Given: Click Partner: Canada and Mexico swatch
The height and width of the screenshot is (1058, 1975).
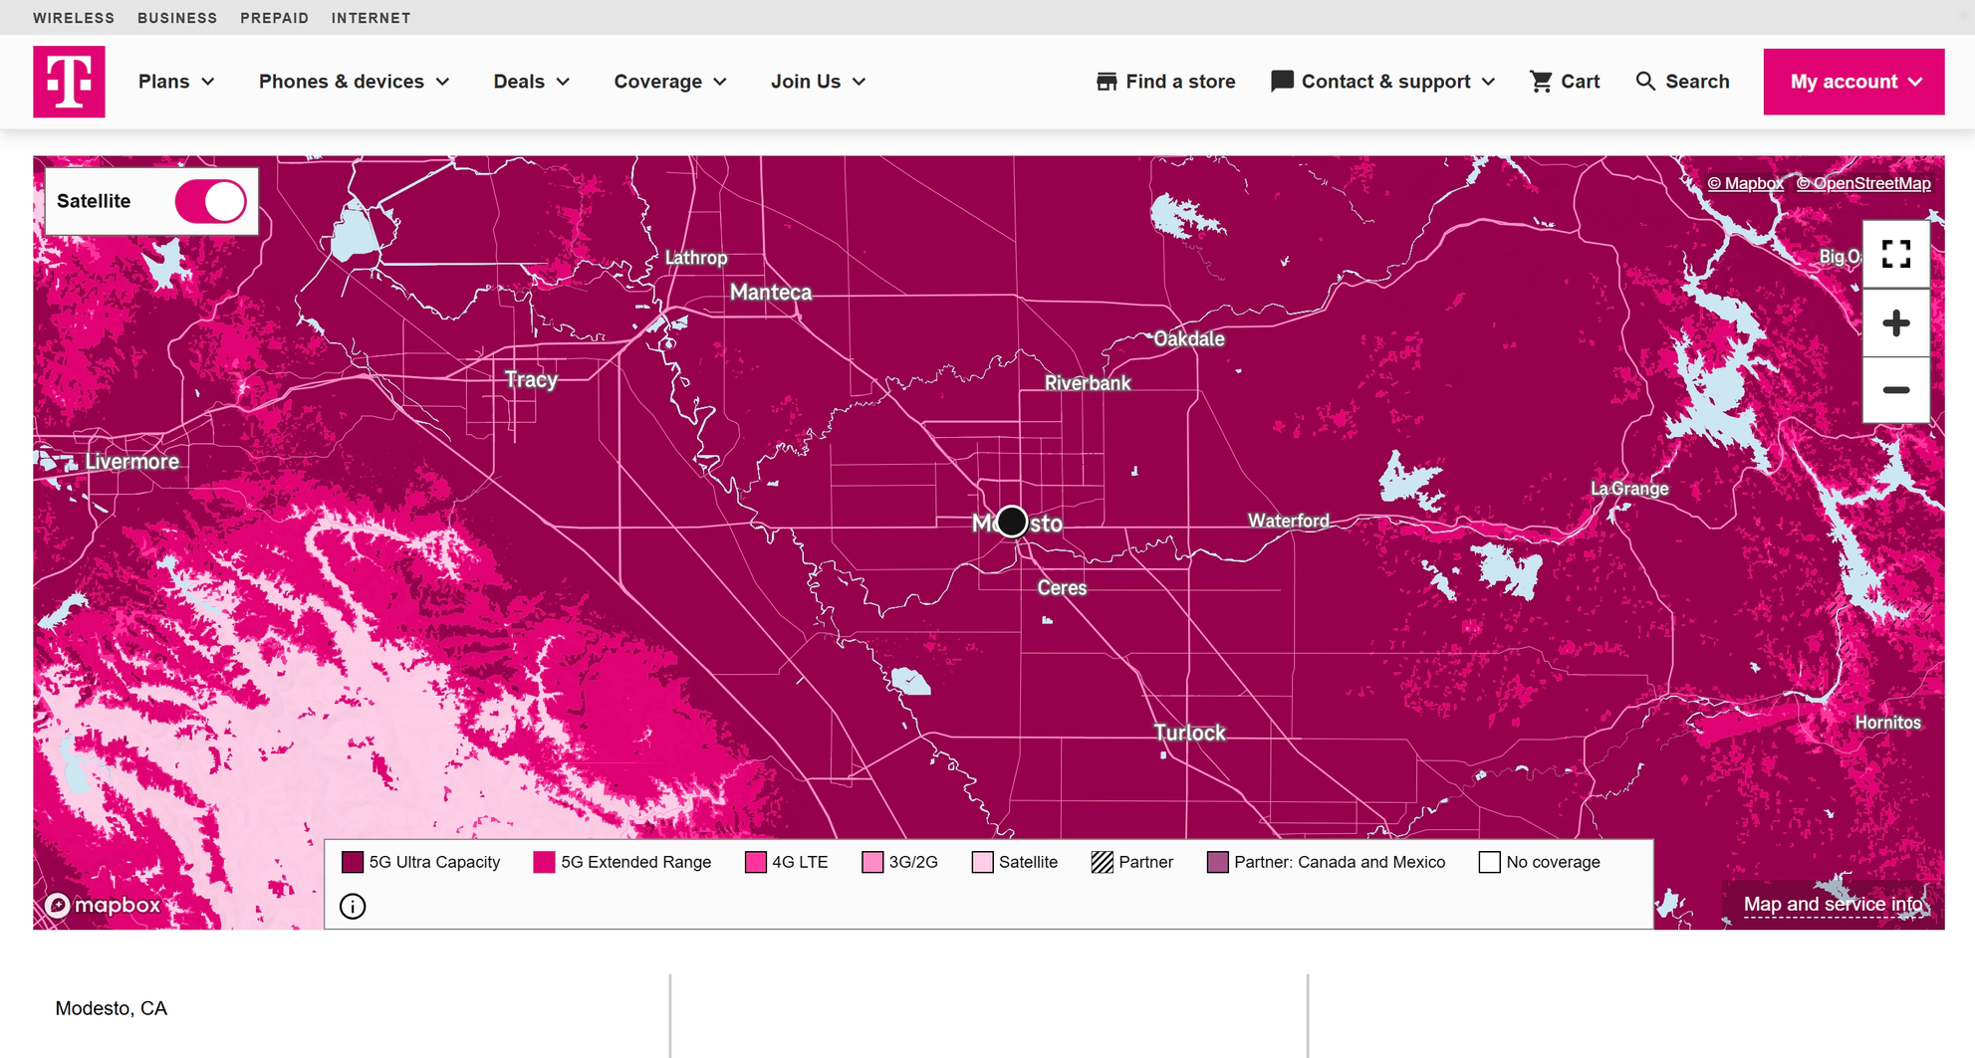Looking at the screenshot, I should point(1218,862).
